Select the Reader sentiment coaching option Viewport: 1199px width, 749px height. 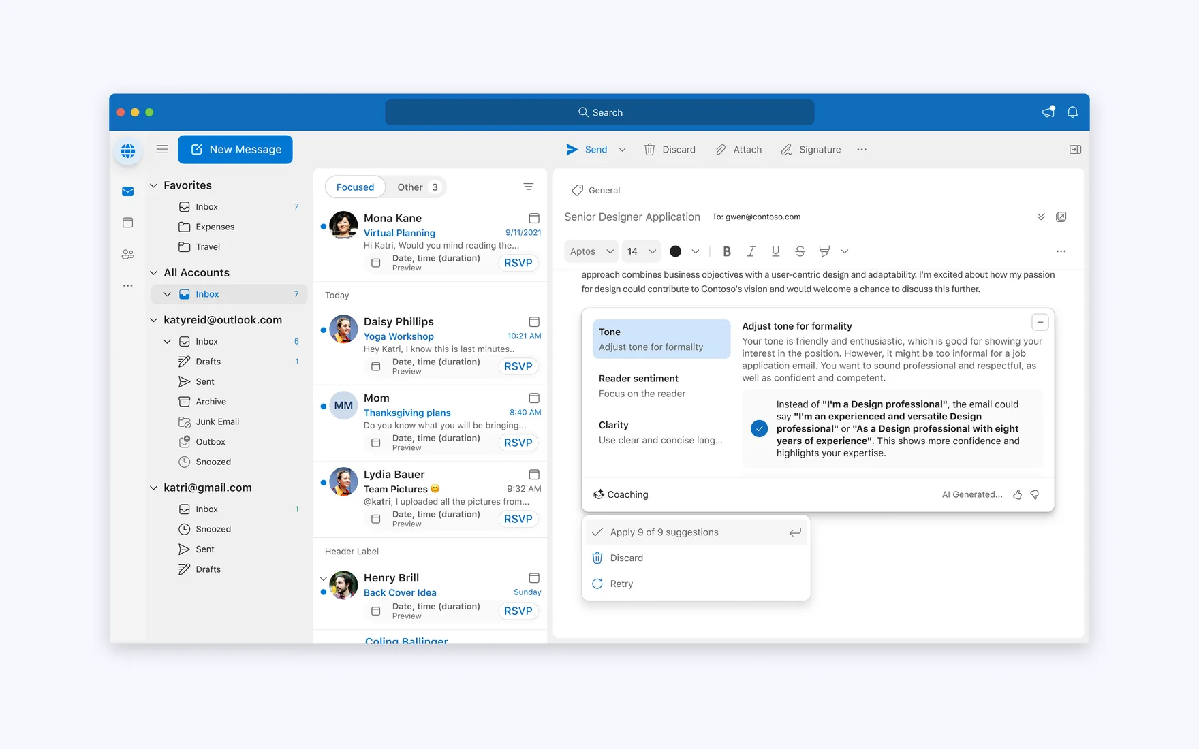pos(661,386)
